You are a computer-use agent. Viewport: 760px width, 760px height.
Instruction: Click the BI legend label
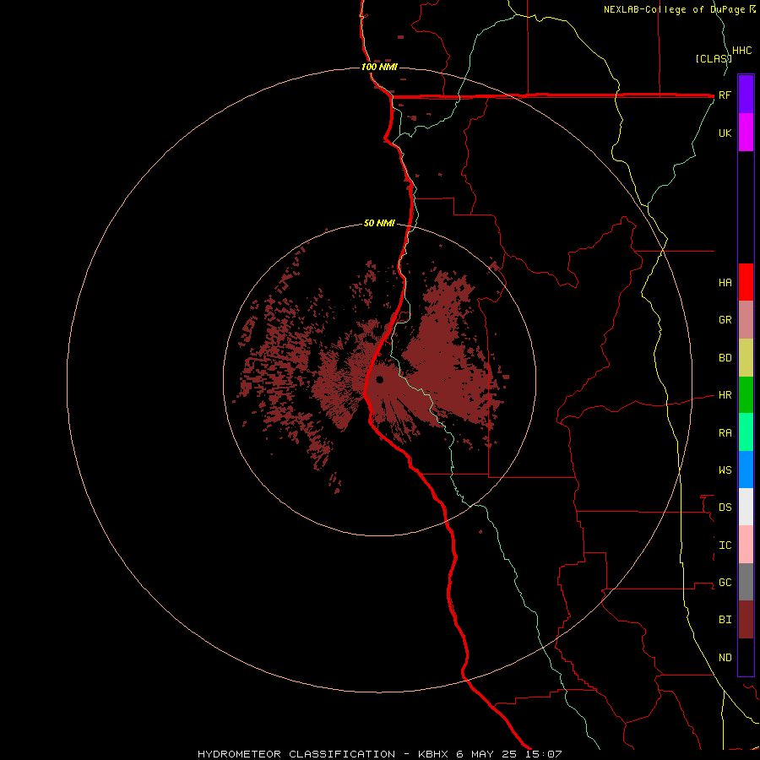tap(725, 620)
